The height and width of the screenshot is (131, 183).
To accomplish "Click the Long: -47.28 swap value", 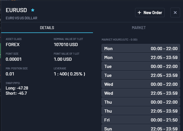I will (17, 88).
